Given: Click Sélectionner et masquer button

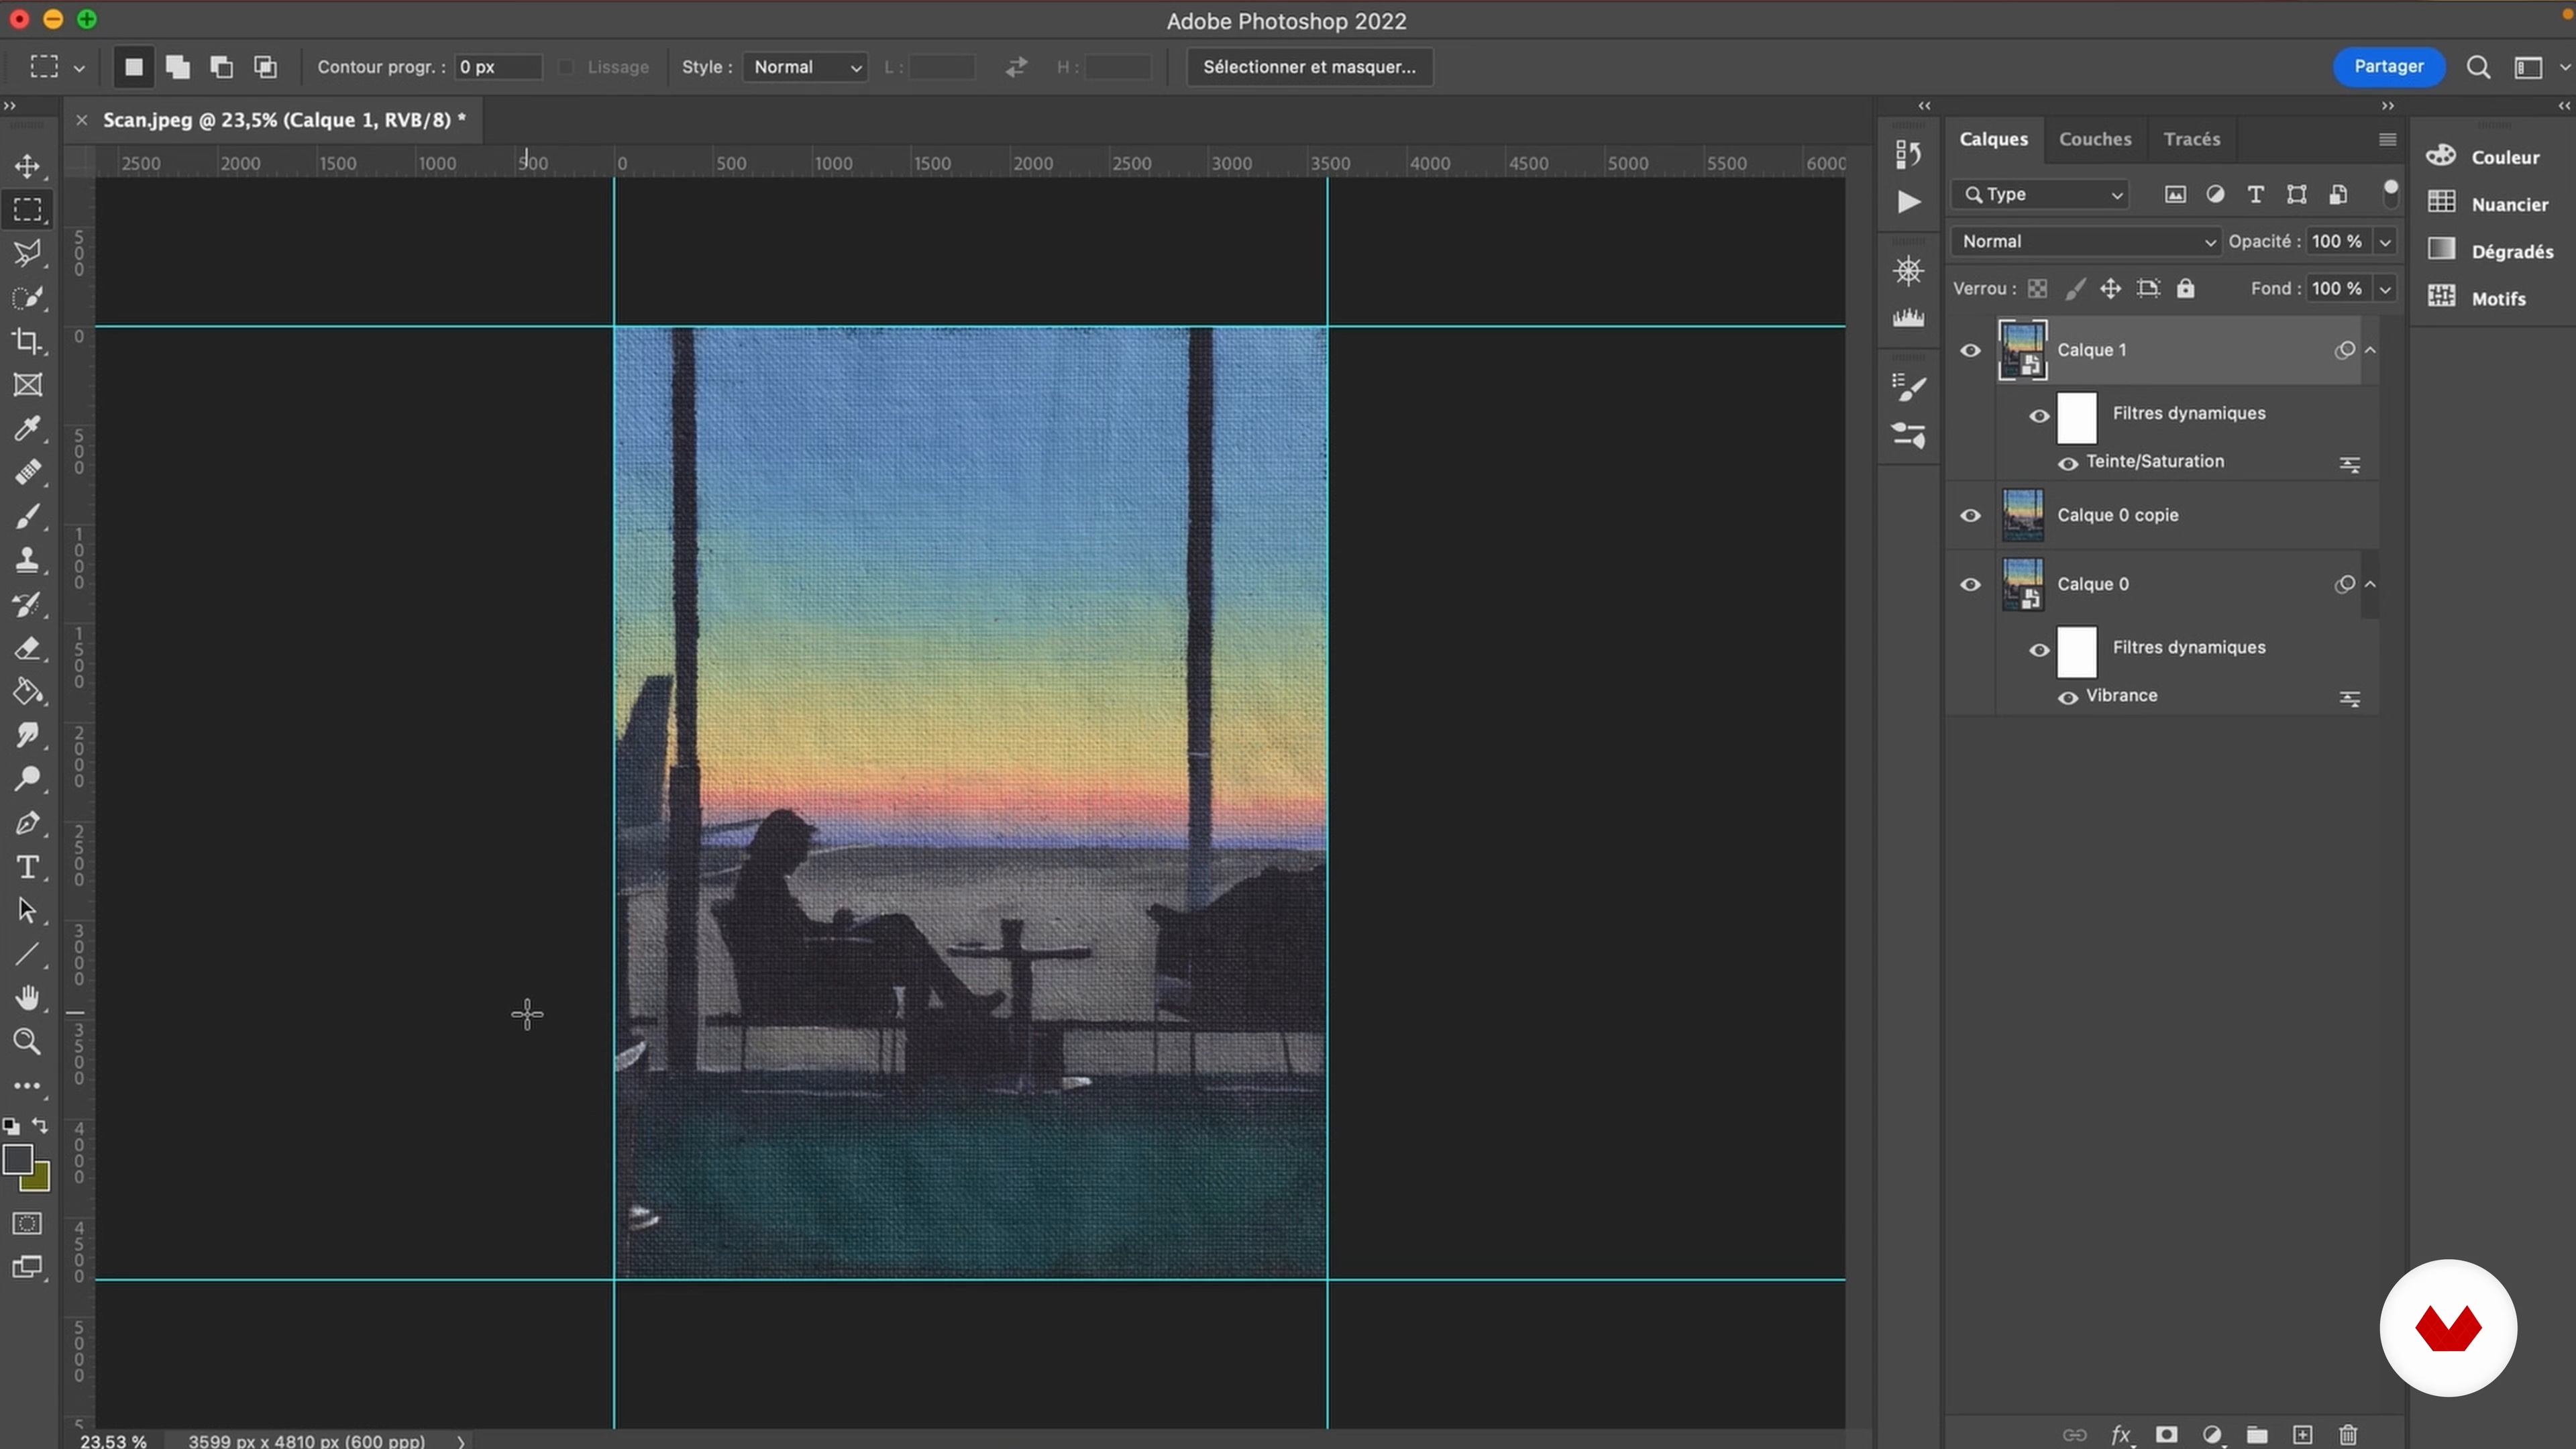Looking at the screenshot, I should pyautogui.click(x=1309, y=67).
